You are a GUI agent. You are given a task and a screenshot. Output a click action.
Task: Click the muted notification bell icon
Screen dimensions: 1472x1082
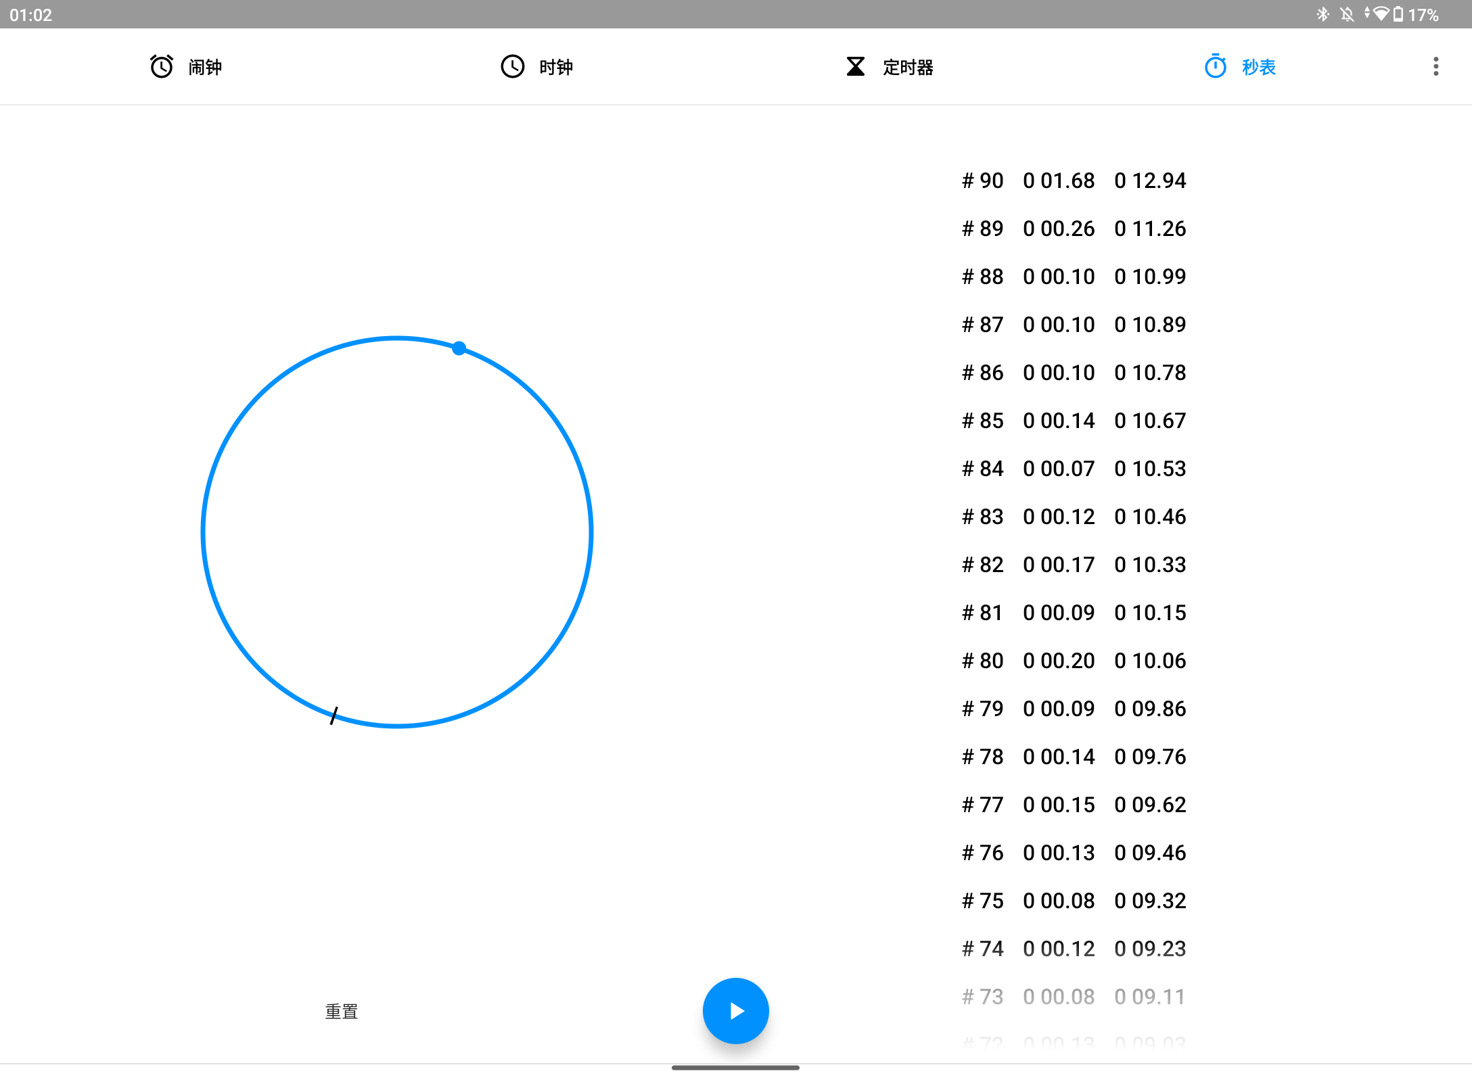tap(1347, 14)
